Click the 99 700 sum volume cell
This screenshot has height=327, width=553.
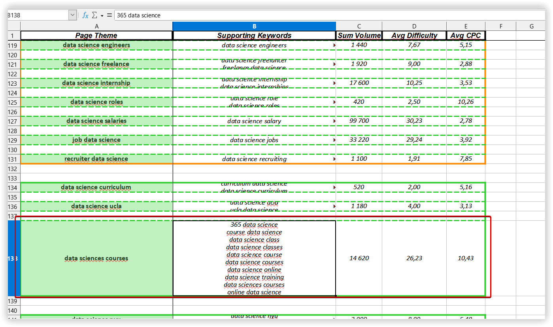coord(359,121)
